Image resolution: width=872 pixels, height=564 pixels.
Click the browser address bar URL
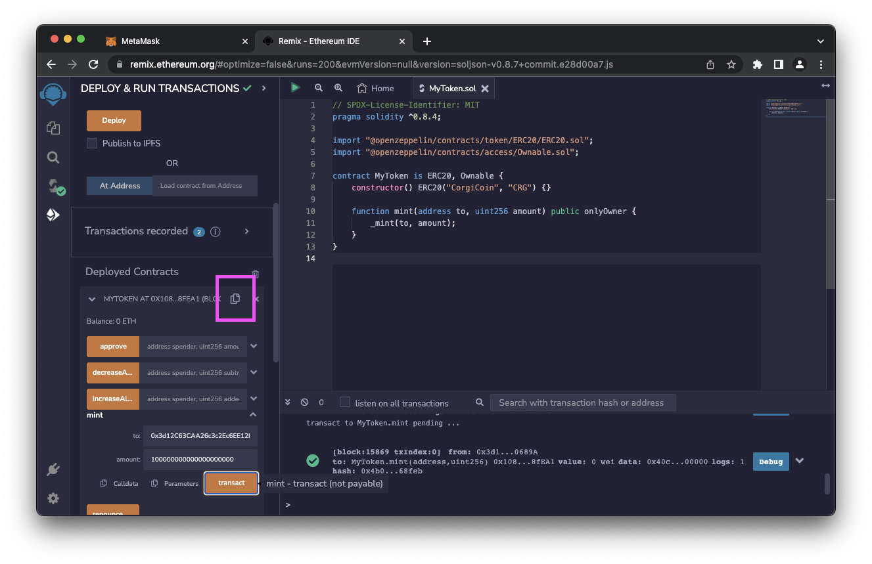point(372,64)
